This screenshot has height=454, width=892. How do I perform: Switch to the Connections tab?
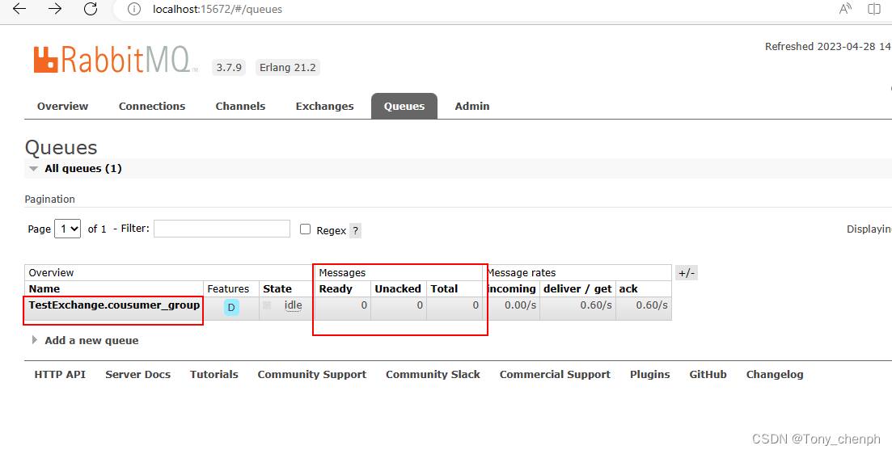coord(152,107)
